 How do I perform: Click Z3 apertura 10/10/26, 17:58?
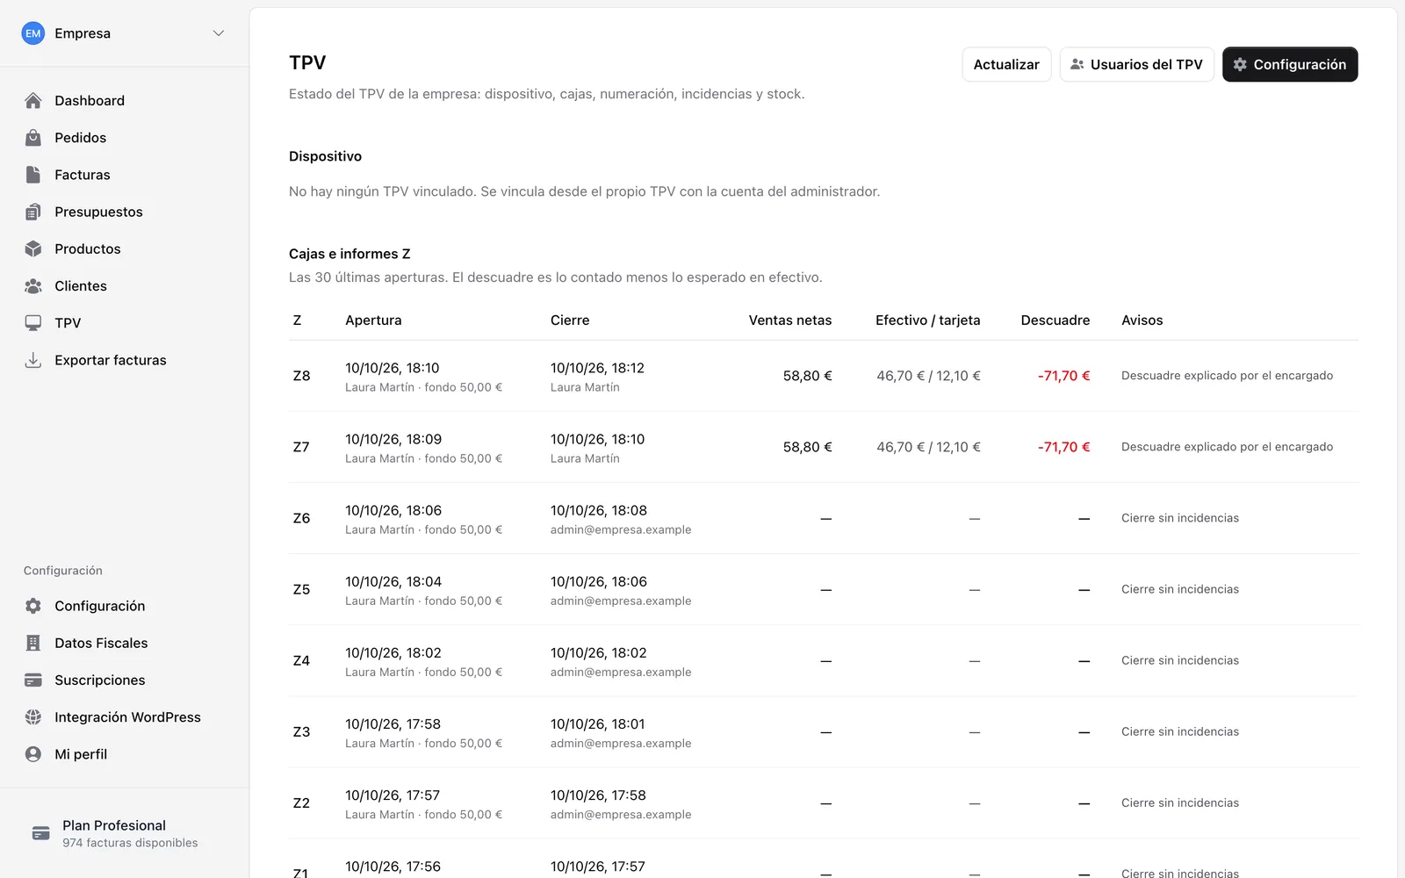coord(393,724)
